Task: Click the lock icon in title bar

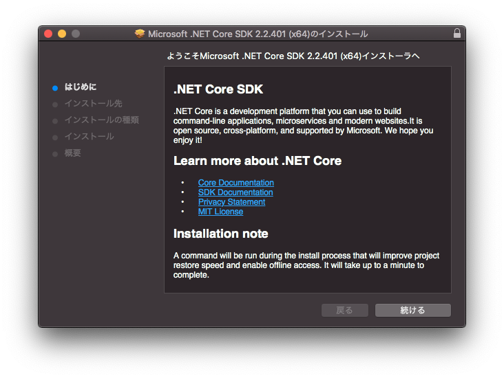Action: point(456,34)
